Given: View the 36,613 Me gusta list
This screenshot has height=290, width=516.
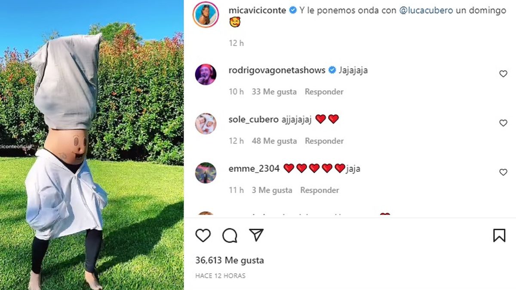Looking at the screenshot, I should click(230, 260).
